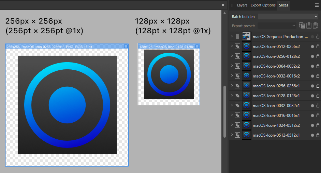This screenshot has height=173, width=321.
Task: Click the scroll-up arrow of canvas scrollbar
Action: coord(224,13)
